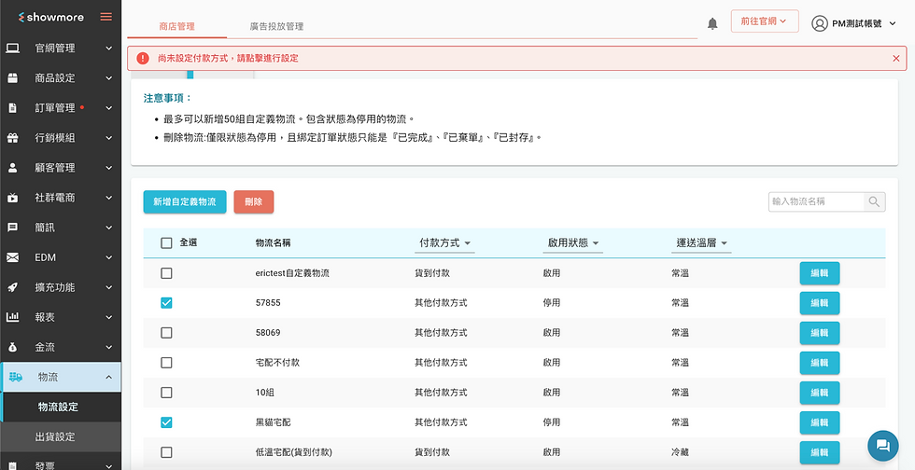Toggle the 全選 select-all checkbox
The image size is (915, 470).
click(x=166, y=243)
